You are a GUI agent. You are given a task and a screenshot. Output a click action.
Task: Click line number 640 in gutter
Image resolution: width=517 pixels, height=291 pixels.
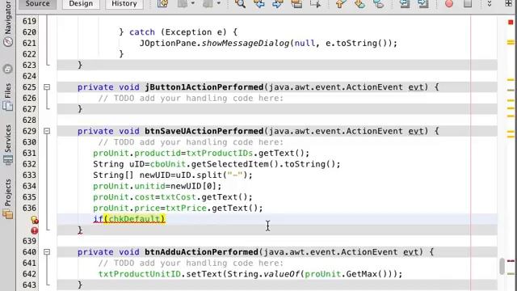(29, 252)
